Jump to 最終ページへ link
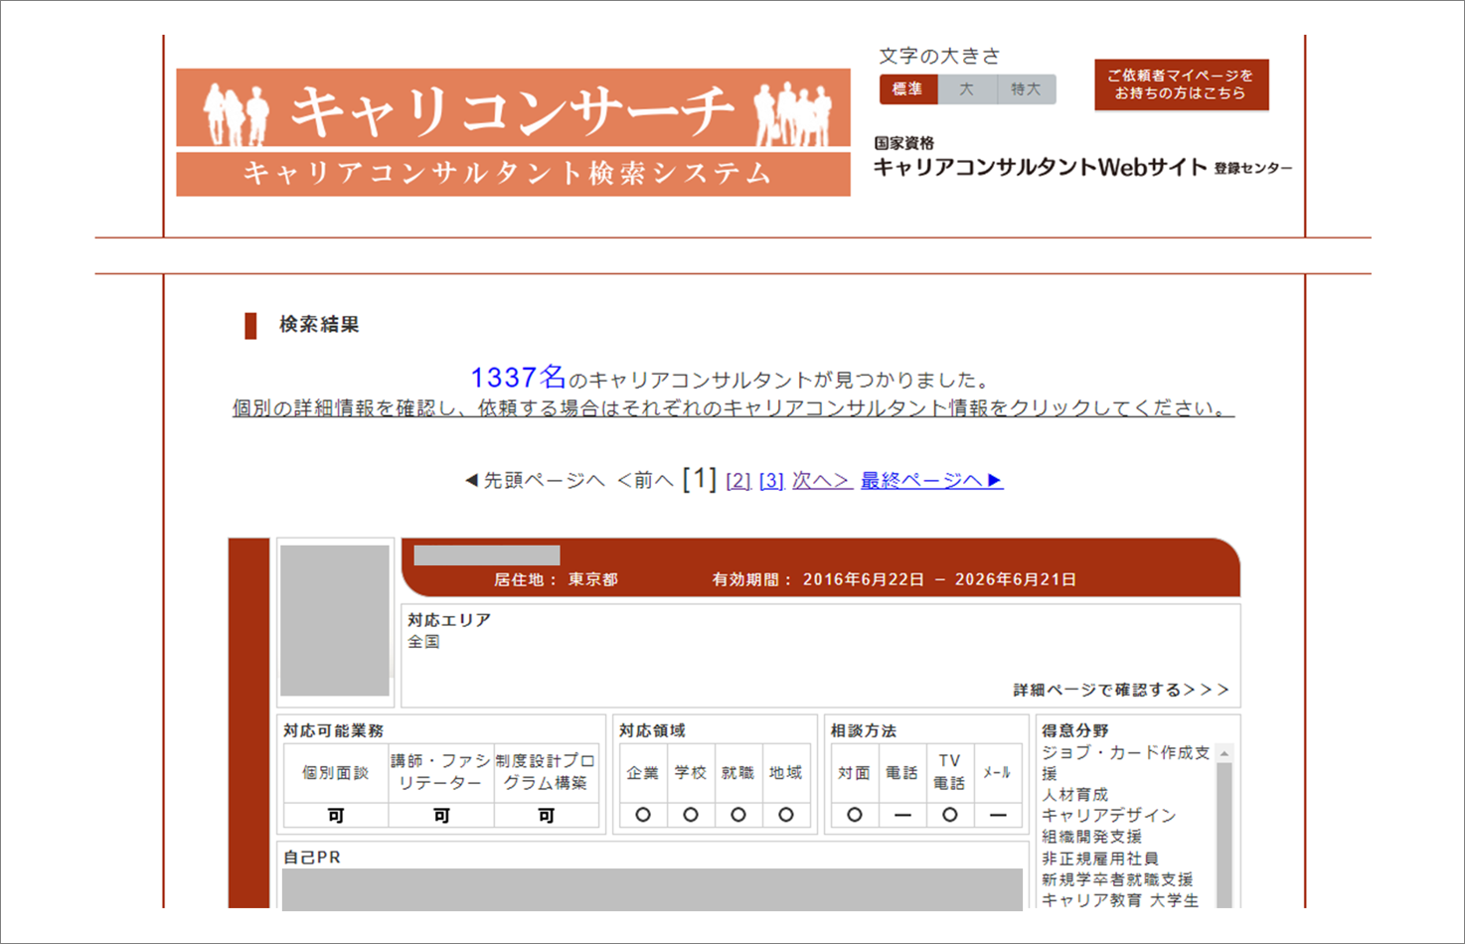 click(x=930, y=481)
